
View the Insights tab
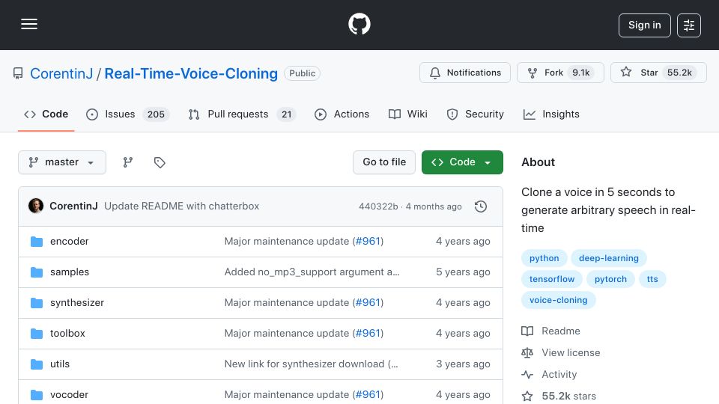pyautogui.click(x=551, y=114)
